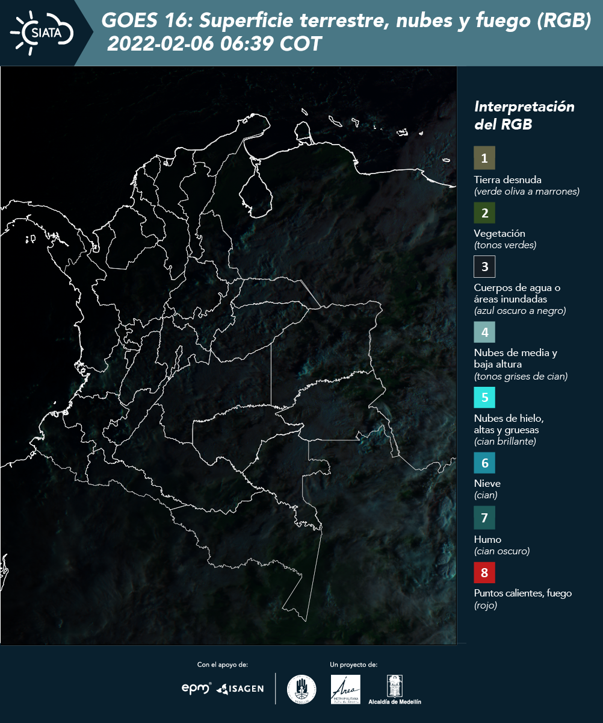
Task: Click the satellite map of Colombia
Action: (229, 355)
